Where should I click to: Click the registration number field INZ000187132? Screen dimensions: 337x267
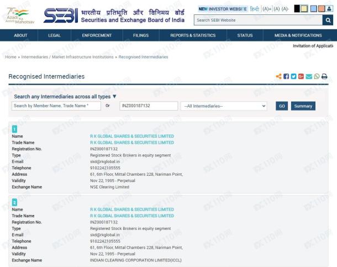click(149, 106)
